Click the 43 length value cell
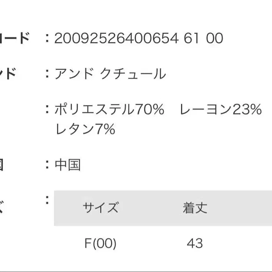This screenshot has height=272, width=272. [195, 243]
